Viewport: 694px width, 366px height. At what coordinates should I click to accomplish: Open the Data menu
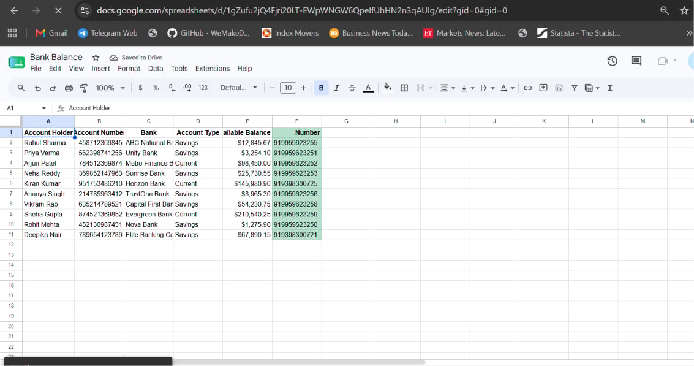pos(156,68)
